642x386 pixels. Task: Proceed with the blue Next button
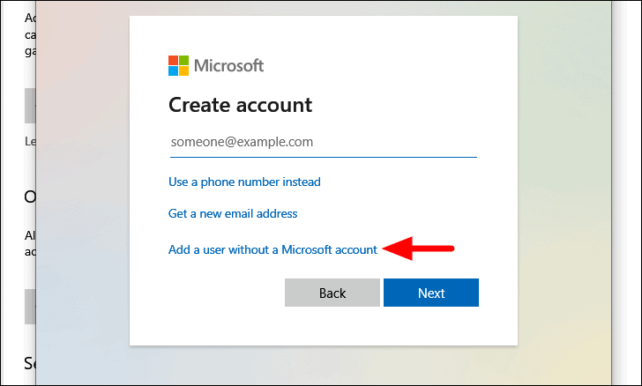click(431, 293)
